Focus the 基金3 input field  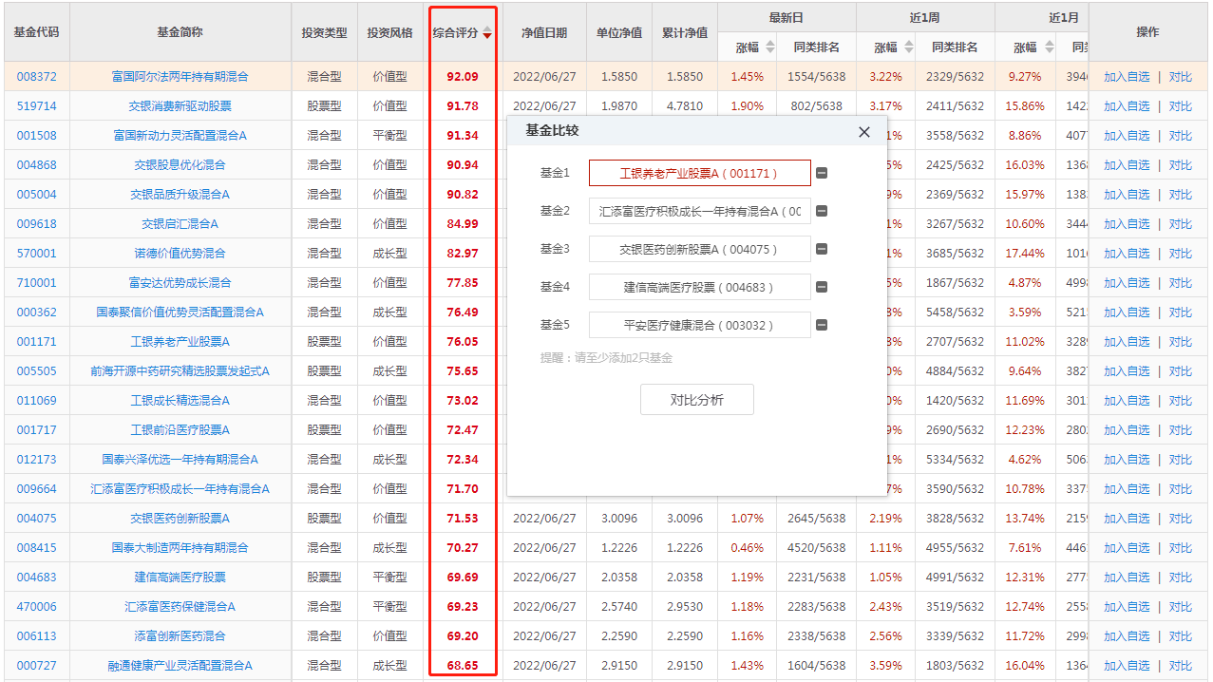tap(700, 249)
